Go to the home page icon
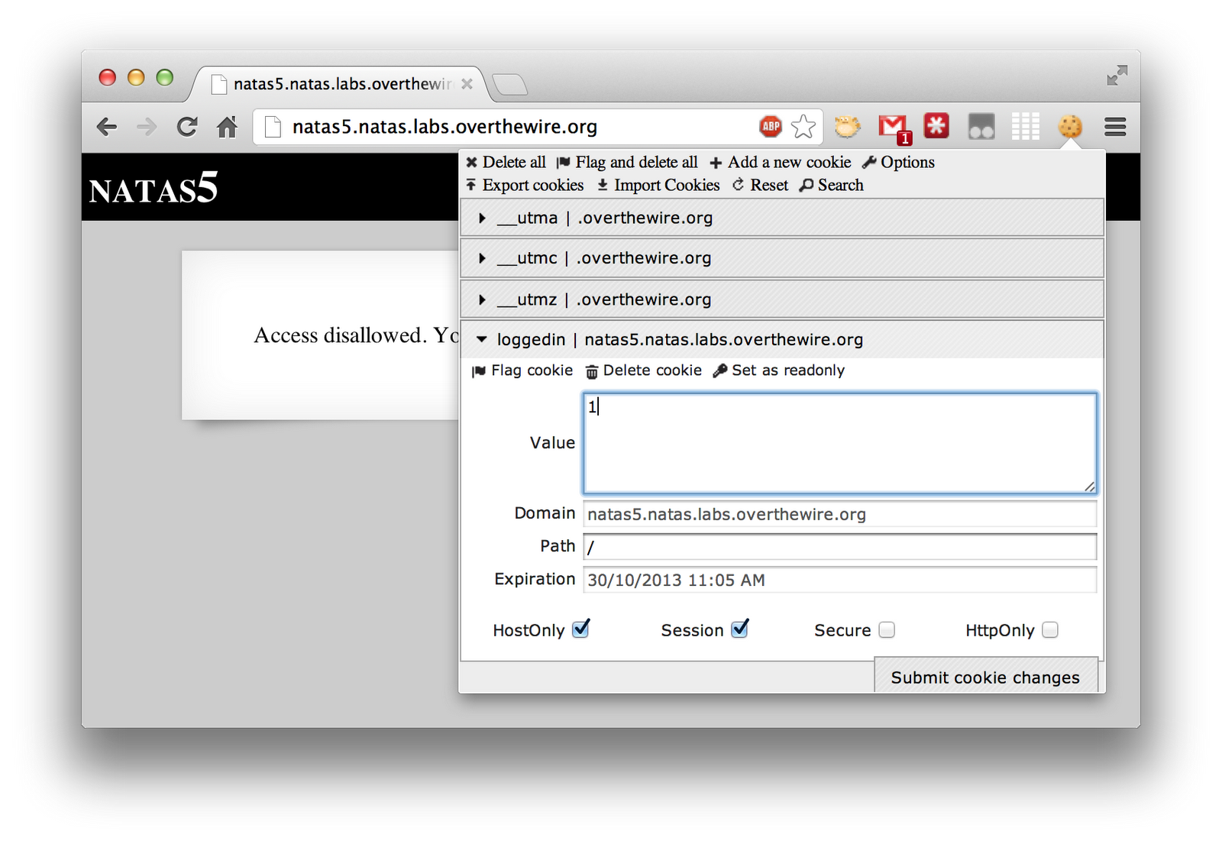1222x841 pixels. pos(227,127)
